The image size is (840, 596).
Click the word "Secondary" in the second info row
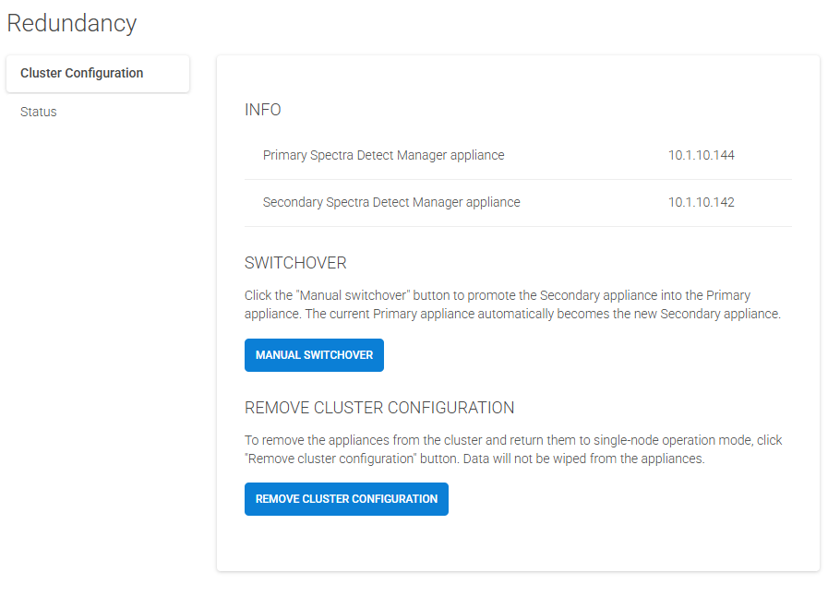click(x=293, y=202)
